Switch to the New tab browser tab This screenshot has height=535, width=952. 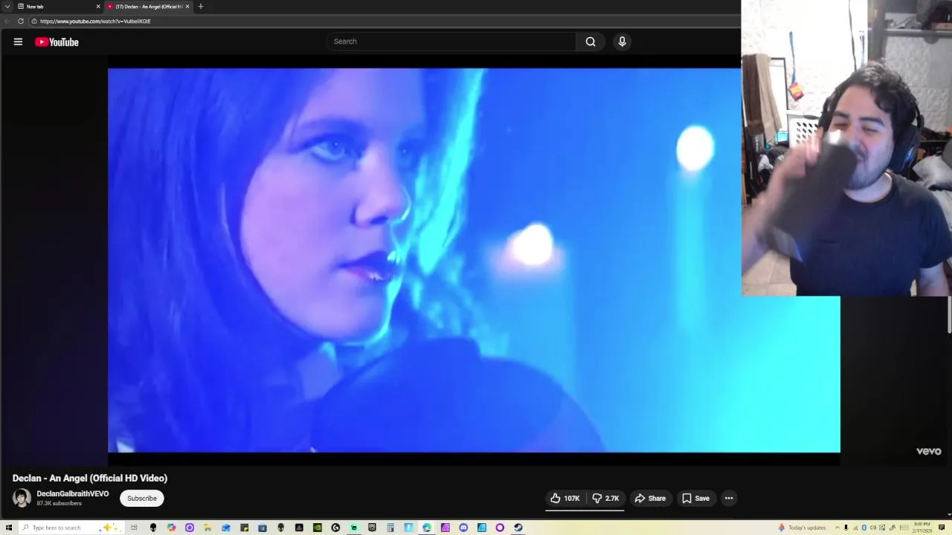[x=57, y=7]
